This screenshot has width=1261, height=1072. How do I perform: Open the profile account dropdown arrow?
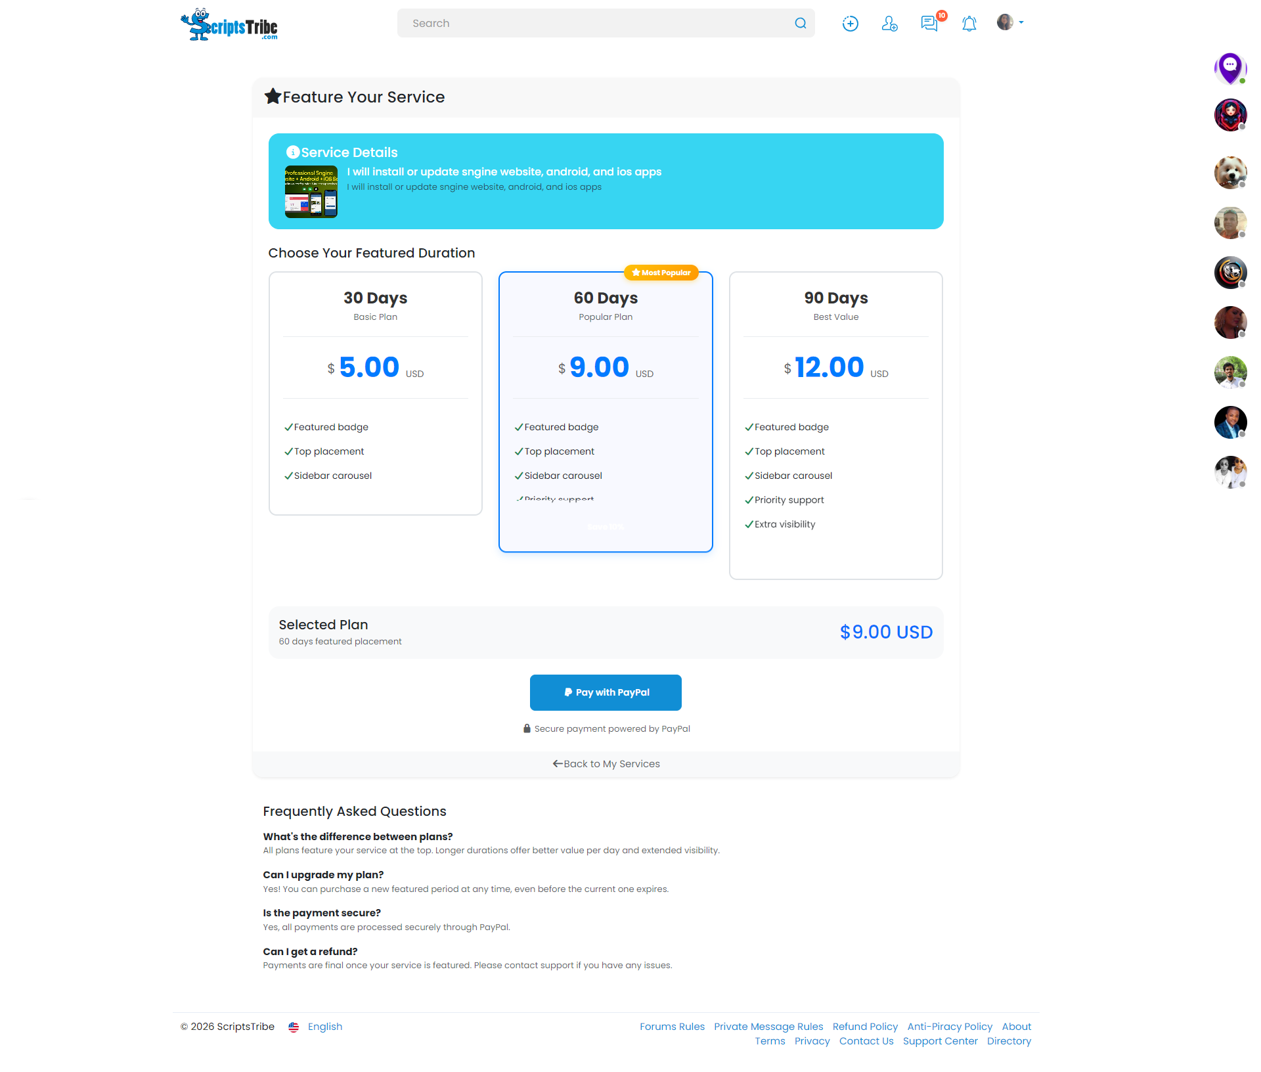pos(1022,22)
